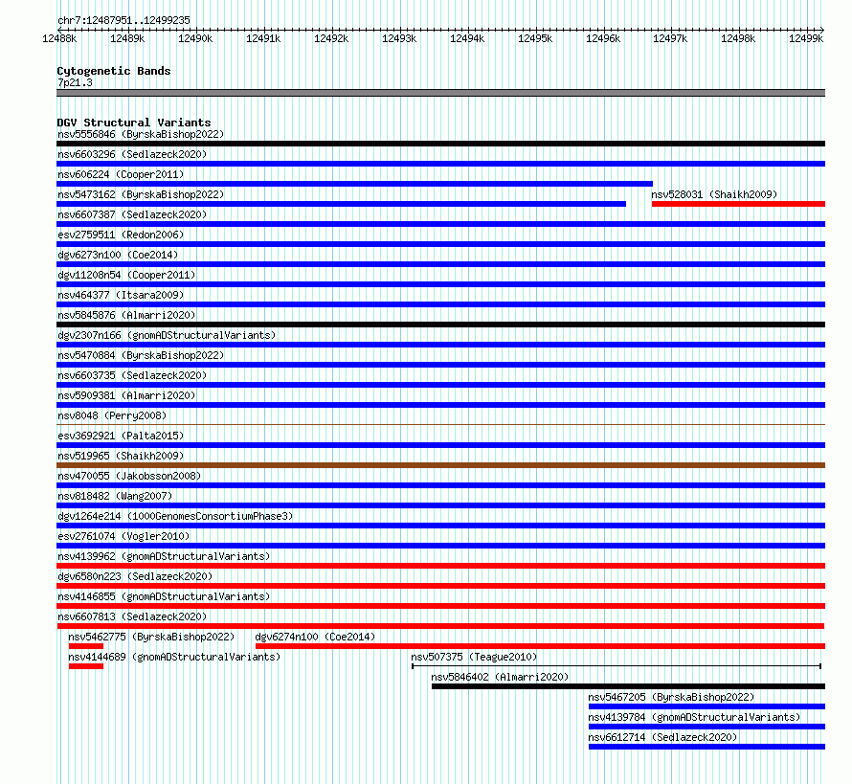
Task: Click the black bar under nsv5556846
Action: 440,144
